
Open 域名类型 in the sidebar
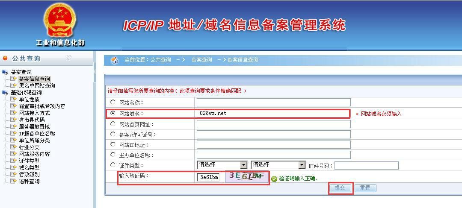pos(29,168)
